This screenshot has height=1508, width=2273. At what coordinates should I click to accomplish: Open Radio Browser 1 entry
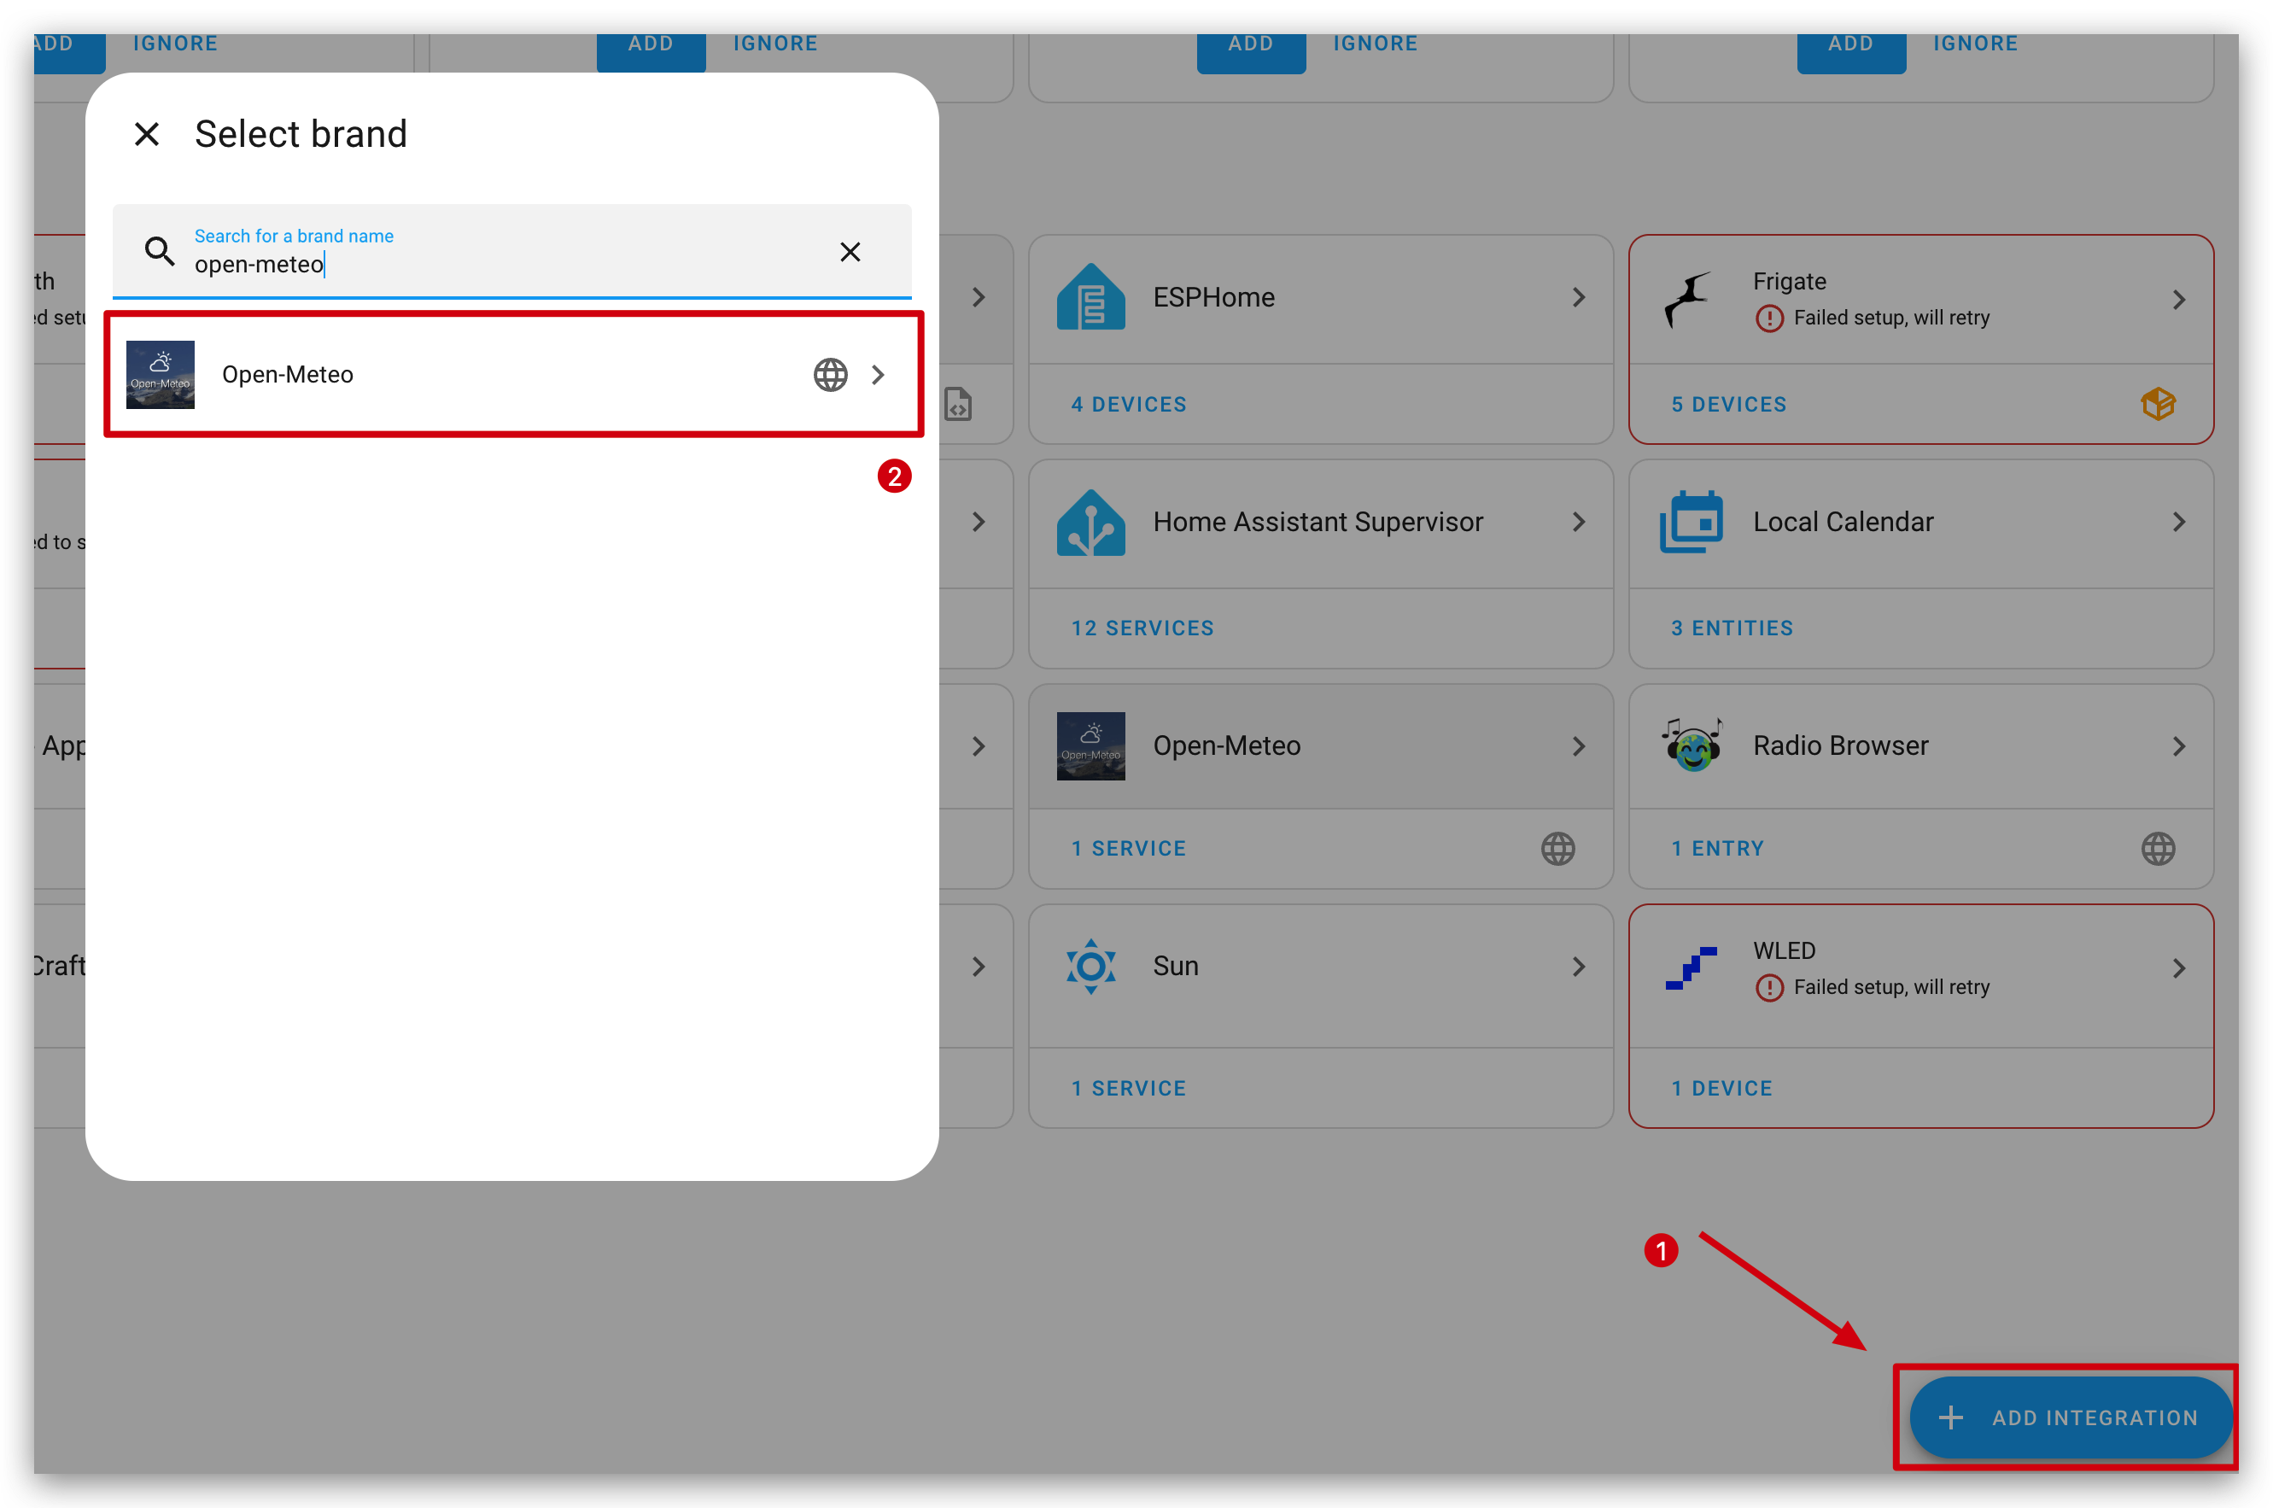(1717, 848)
